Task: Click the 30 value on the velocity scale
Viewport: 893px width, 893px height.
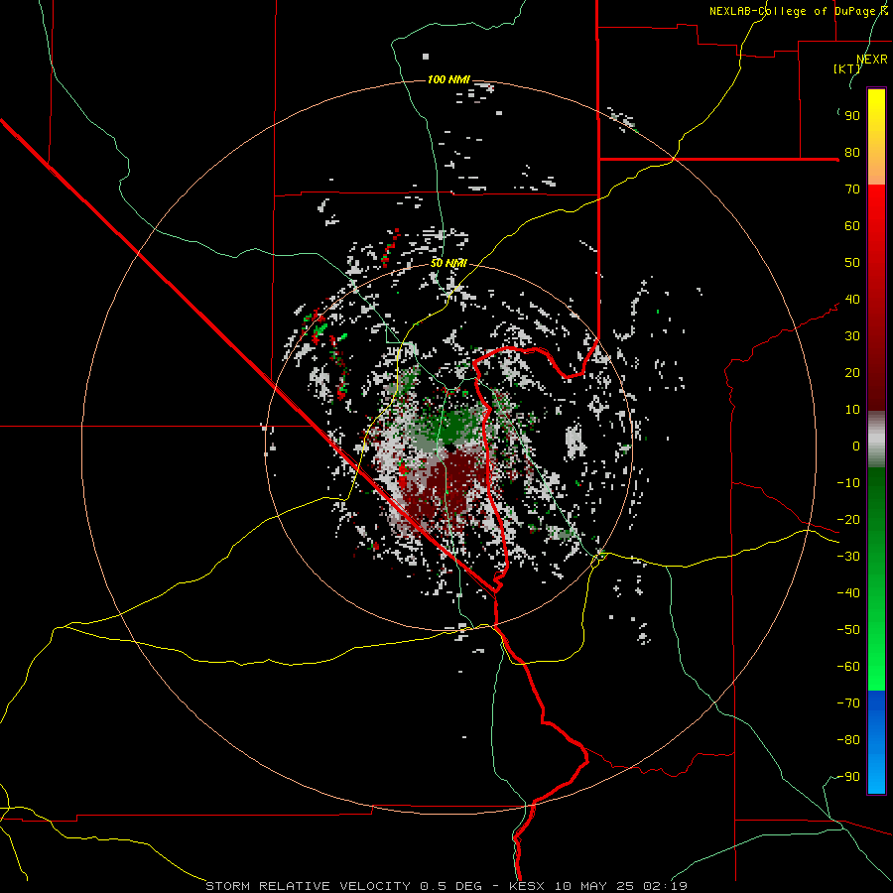Action: pos(852,336)
